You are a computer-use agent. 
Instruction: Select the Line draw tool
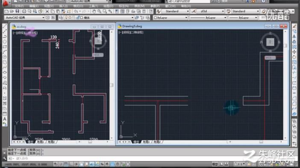pos(5,26)
